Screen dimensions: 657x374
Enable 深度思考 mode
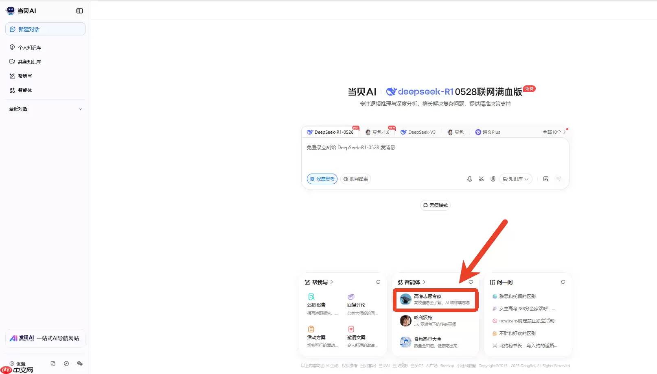[x=322, y=179]
